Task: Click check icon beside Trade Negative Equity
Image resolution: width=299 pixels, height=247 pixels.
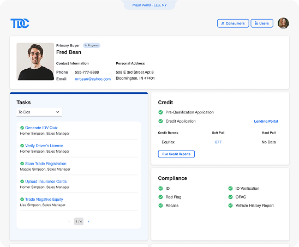Action: coord(22,200)
